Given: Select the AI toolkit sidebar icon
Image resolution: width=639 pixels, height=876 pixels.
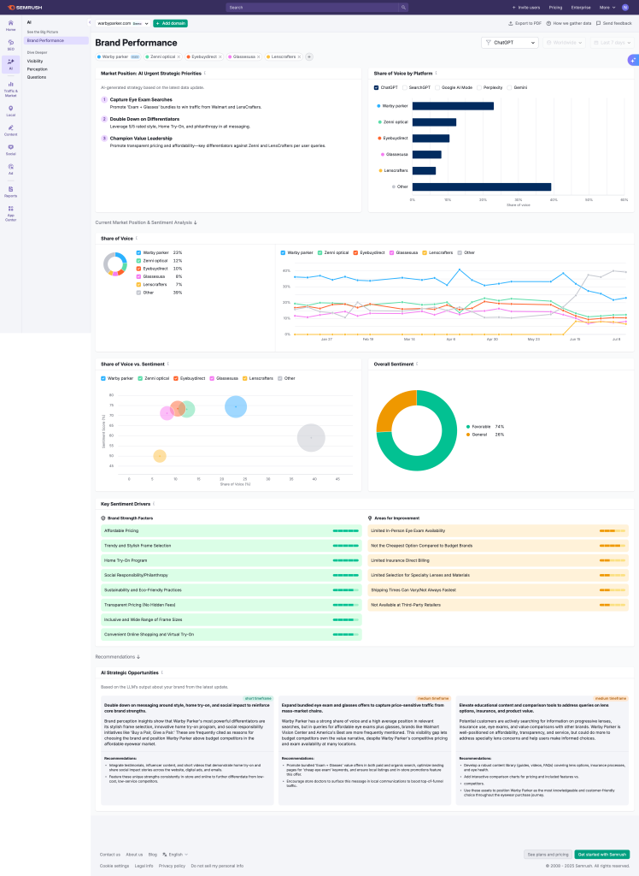Looking at the screenshot, I should click(x=10, y=64).
